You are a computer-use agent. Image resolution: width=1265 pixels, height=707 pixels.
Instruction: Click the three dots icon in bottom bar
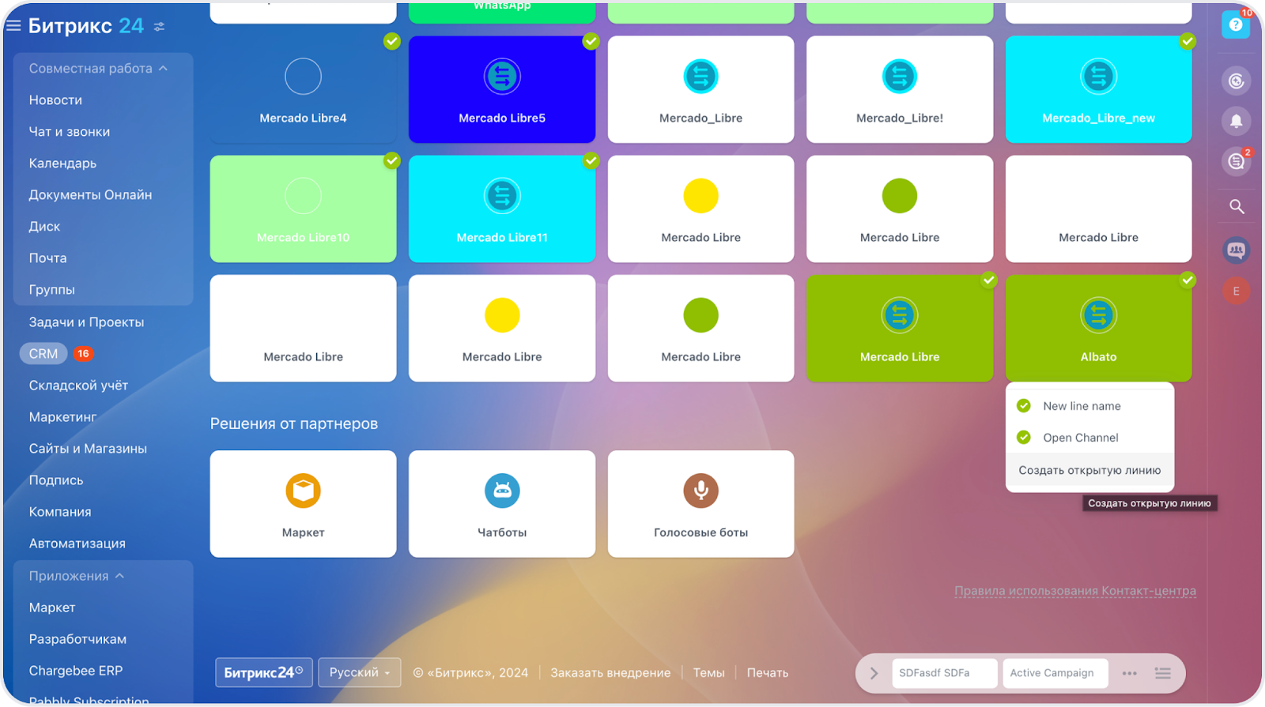(1129, 673)
